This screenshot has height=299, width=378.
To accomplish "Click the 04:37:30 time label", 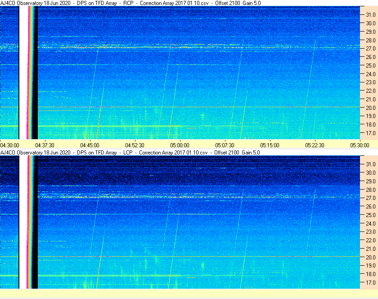I will click(x=45, y=145).
